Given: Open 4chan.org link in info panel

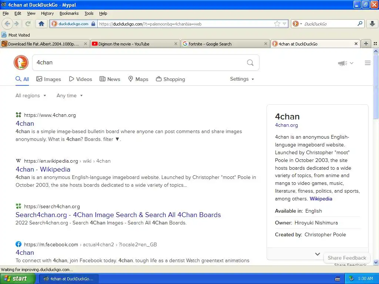Looking at the screenshot, I should point(286,125).
